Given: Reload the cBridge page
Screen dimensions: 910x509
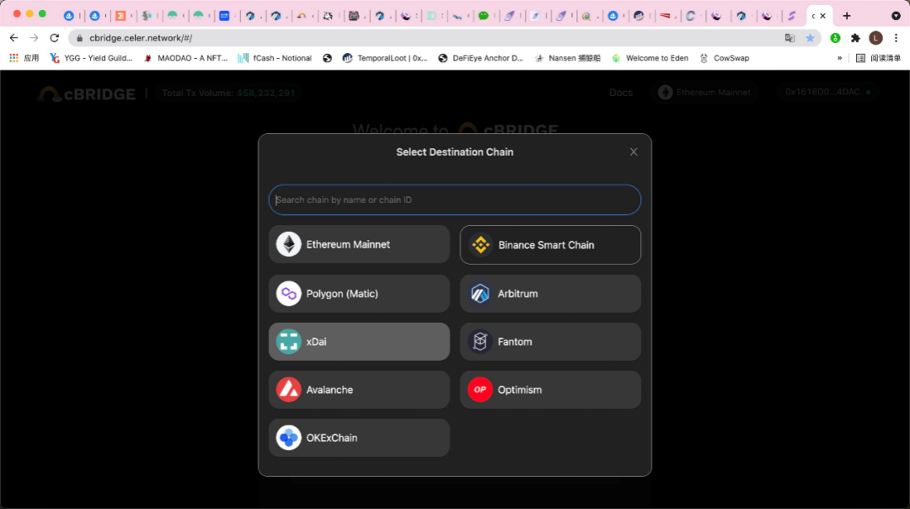Looking at the screenshot, I should tap(55, 38).
